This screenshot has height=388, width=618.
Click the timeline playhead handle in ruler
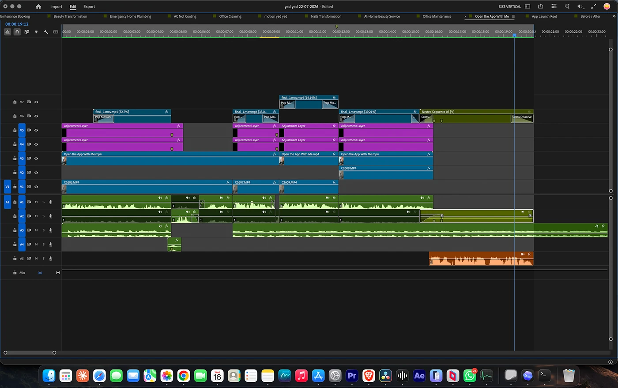[514, 35]
